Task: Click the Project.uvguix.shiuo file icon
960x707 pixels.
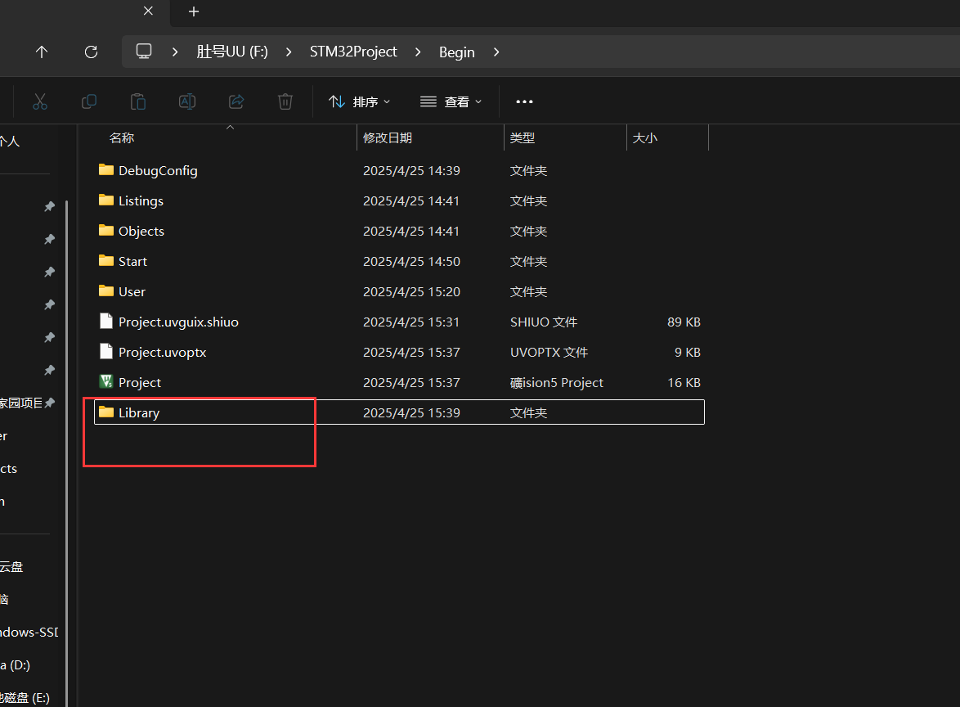Action: point(106,321)
